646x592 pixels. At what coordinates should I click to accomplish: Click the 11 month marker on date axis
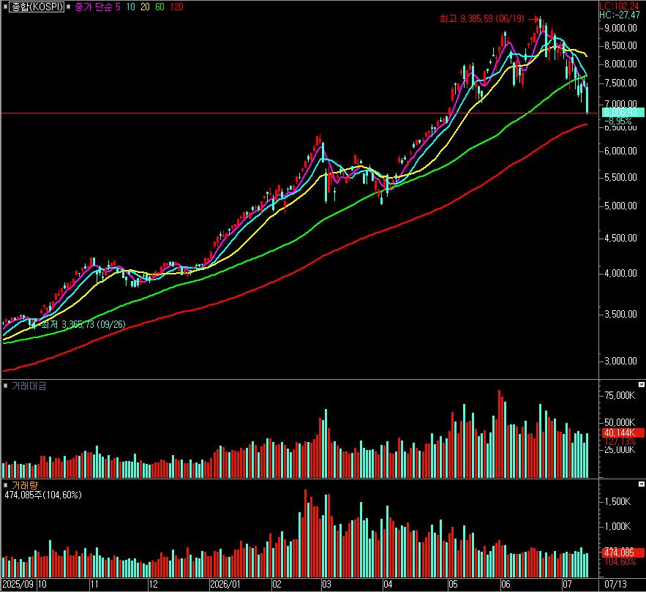coord(94,584)
